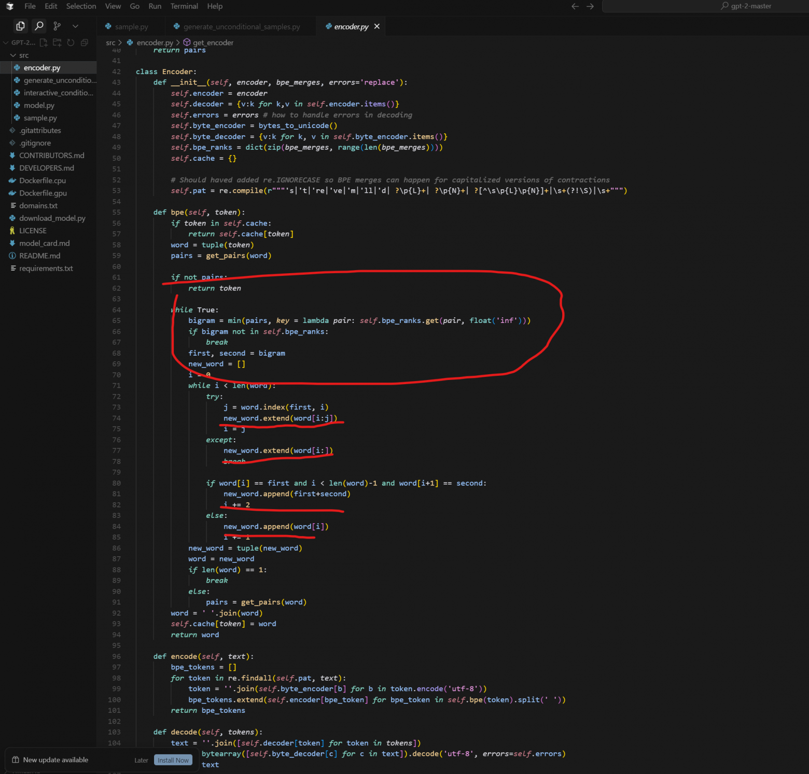Click the markdown icon beside CONTRIBUTORS.md
The height and width of the screenshot is (774, 809).
coord(12,156)
